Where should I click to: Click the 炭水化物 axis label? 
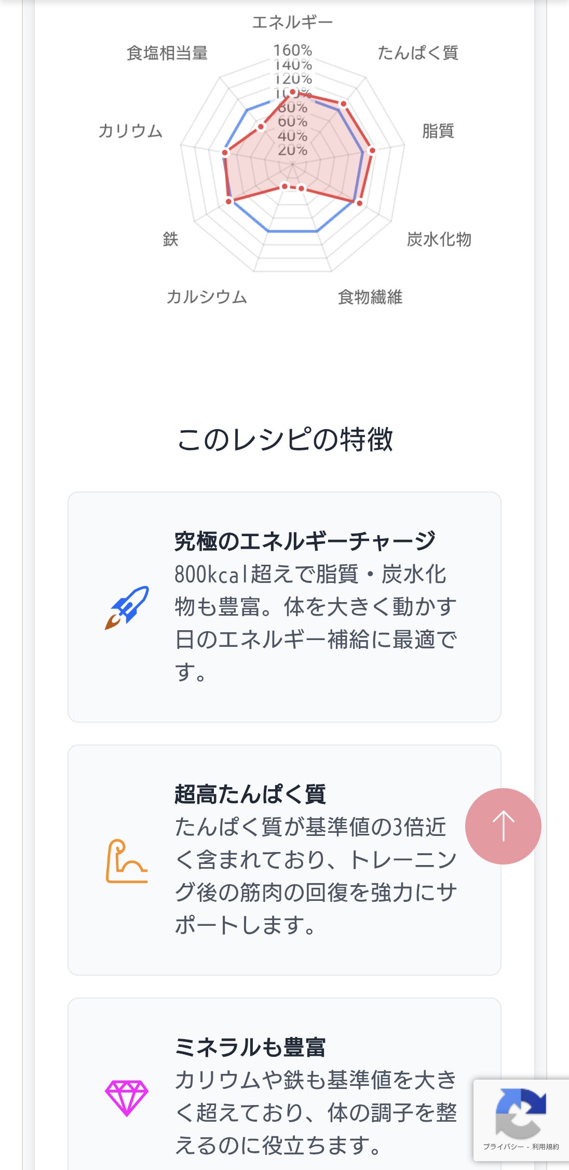(x=439, y=240)
